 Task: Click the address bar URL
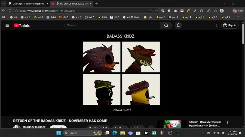tap(47, 11)
